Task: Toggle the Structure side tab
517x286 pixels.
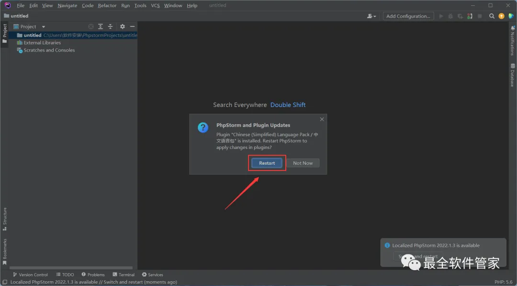Action: [x=5, y=219]
